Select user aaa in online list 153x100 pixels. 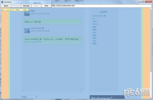coord(94,41)
